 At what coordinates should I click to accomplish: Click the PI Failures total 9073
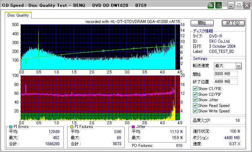pyautogui.click(x=117, y=144)
